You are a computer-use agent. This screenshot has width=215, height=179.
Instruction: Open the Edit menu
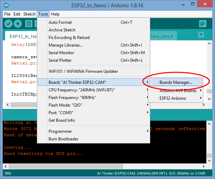[17, 14]
